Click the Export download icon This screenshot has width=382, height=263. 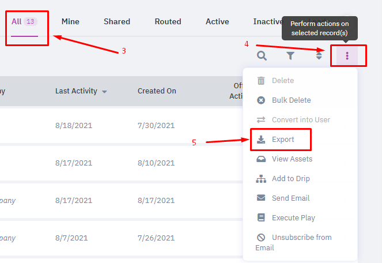pos(261,140)
